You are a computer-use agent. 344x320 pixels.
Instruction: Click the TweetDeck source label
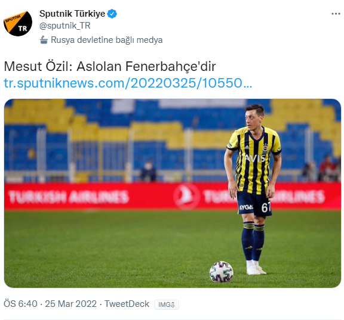tap(127, 304)
